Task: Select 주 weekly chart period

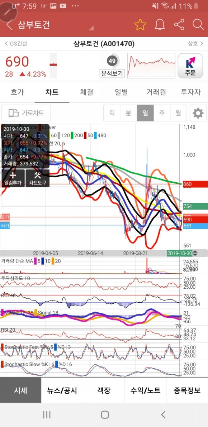Action: [x=162, y=113]
